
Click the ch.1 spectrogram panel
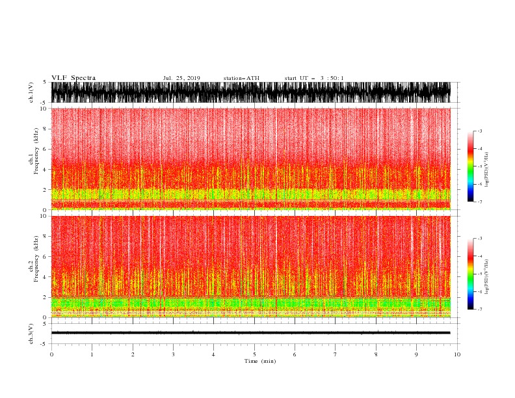point(250,159)
